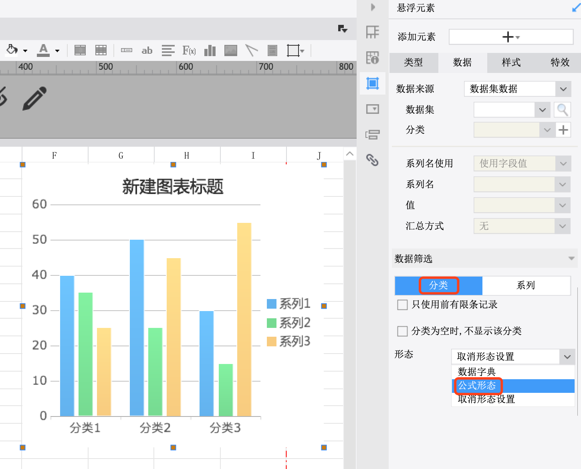This screenshot has height=469, width=581.
Task: Collapse the 数据筛选 section
Action: [571, 259]
